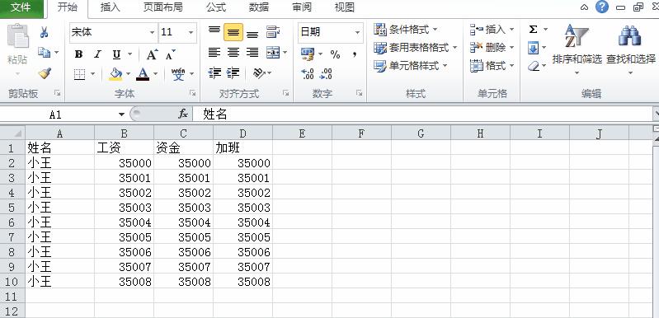Click the wén phonetic guide icon
The image size is (659, 318).
(x=178, y=74)
